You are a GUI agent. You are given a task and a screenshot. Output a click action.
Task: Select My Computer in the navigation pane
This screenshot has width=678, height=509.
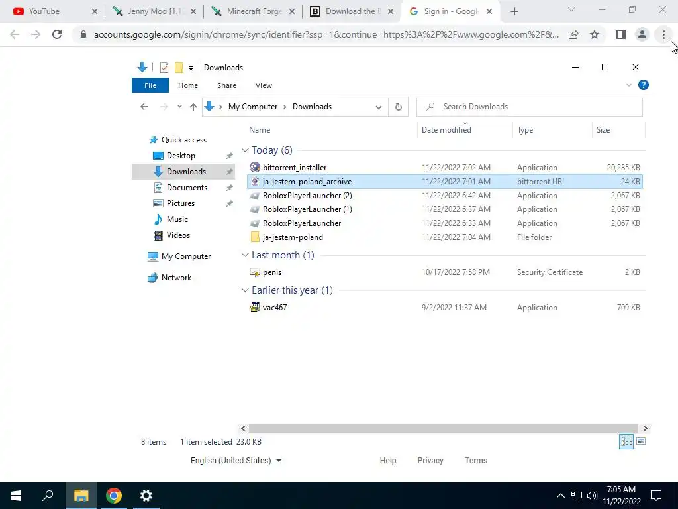click(x=186, y=256)
